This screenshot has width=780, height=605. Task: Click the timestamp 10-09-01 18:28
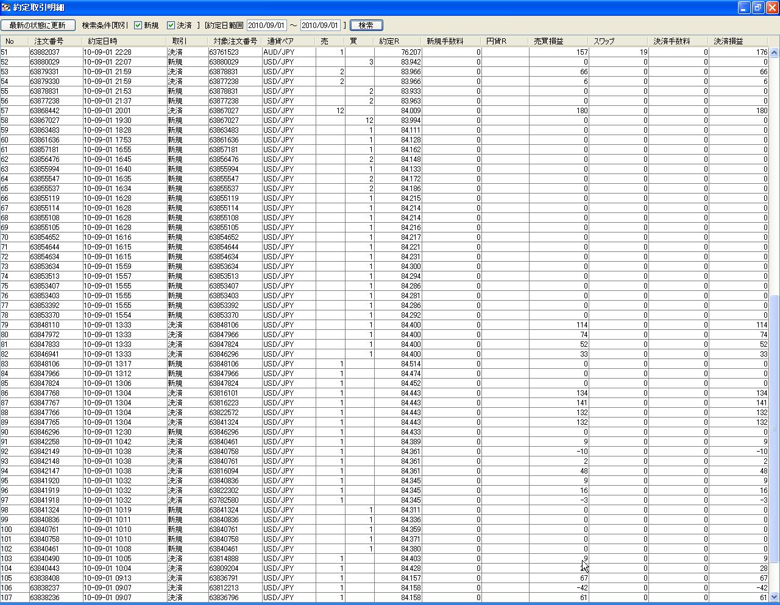107,130
